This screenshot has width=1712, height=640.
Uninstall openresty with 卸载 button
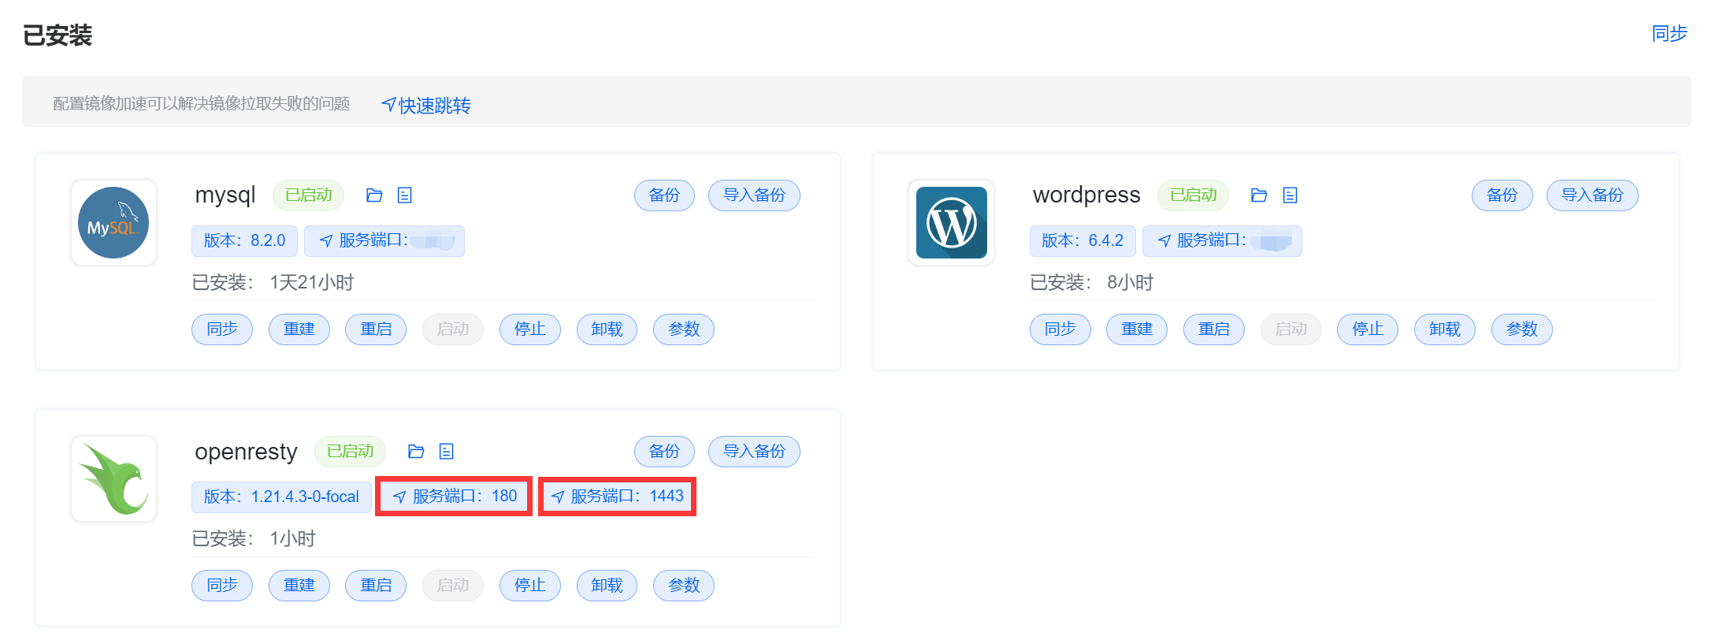tap(607, 586)
